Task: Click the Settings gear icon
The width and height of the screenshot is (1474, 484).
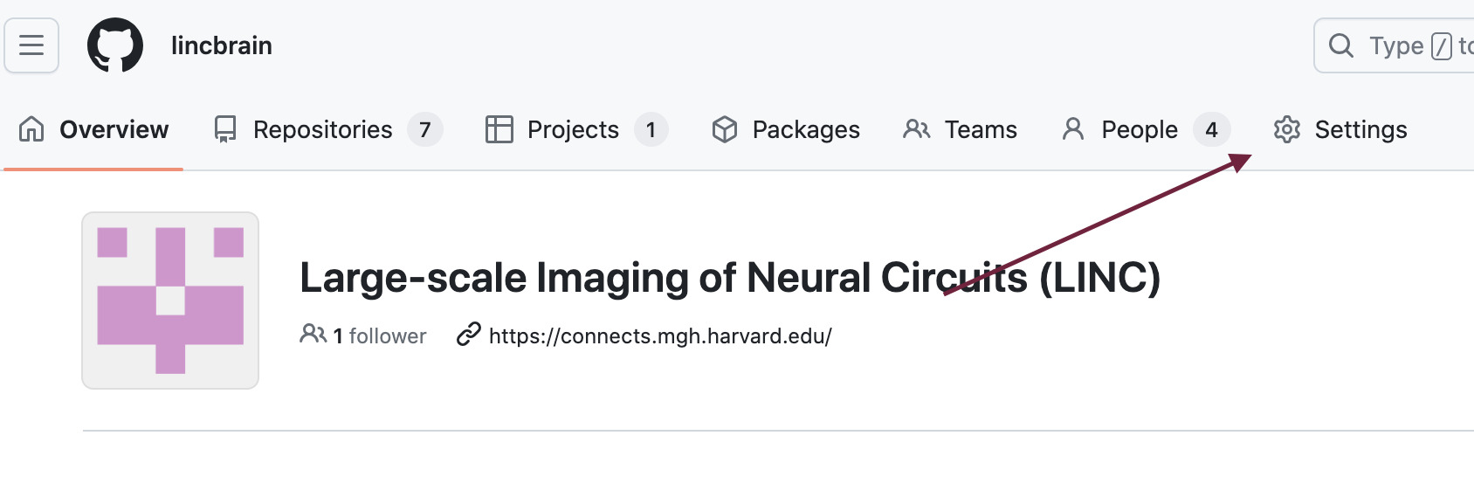Action: point(1286,129)
